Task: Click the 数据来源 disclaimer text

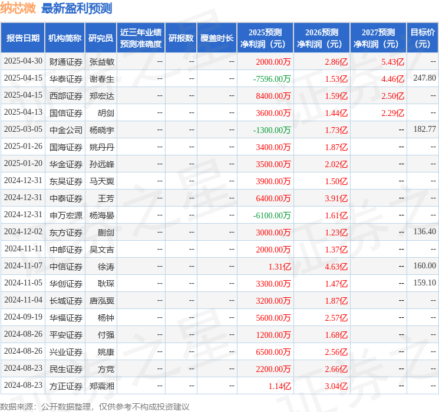Action: pyautogui.click(x=95, y=406)
